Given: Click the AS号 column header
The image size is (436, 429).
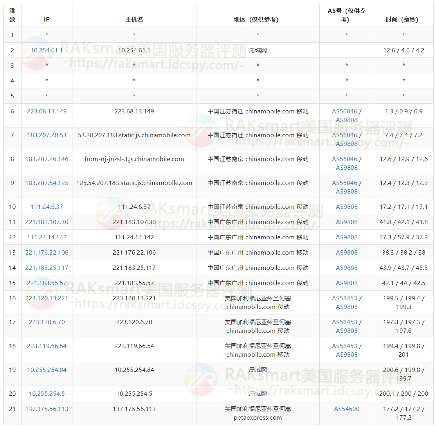Looking at the screenshot, I should tap(347, 15).
